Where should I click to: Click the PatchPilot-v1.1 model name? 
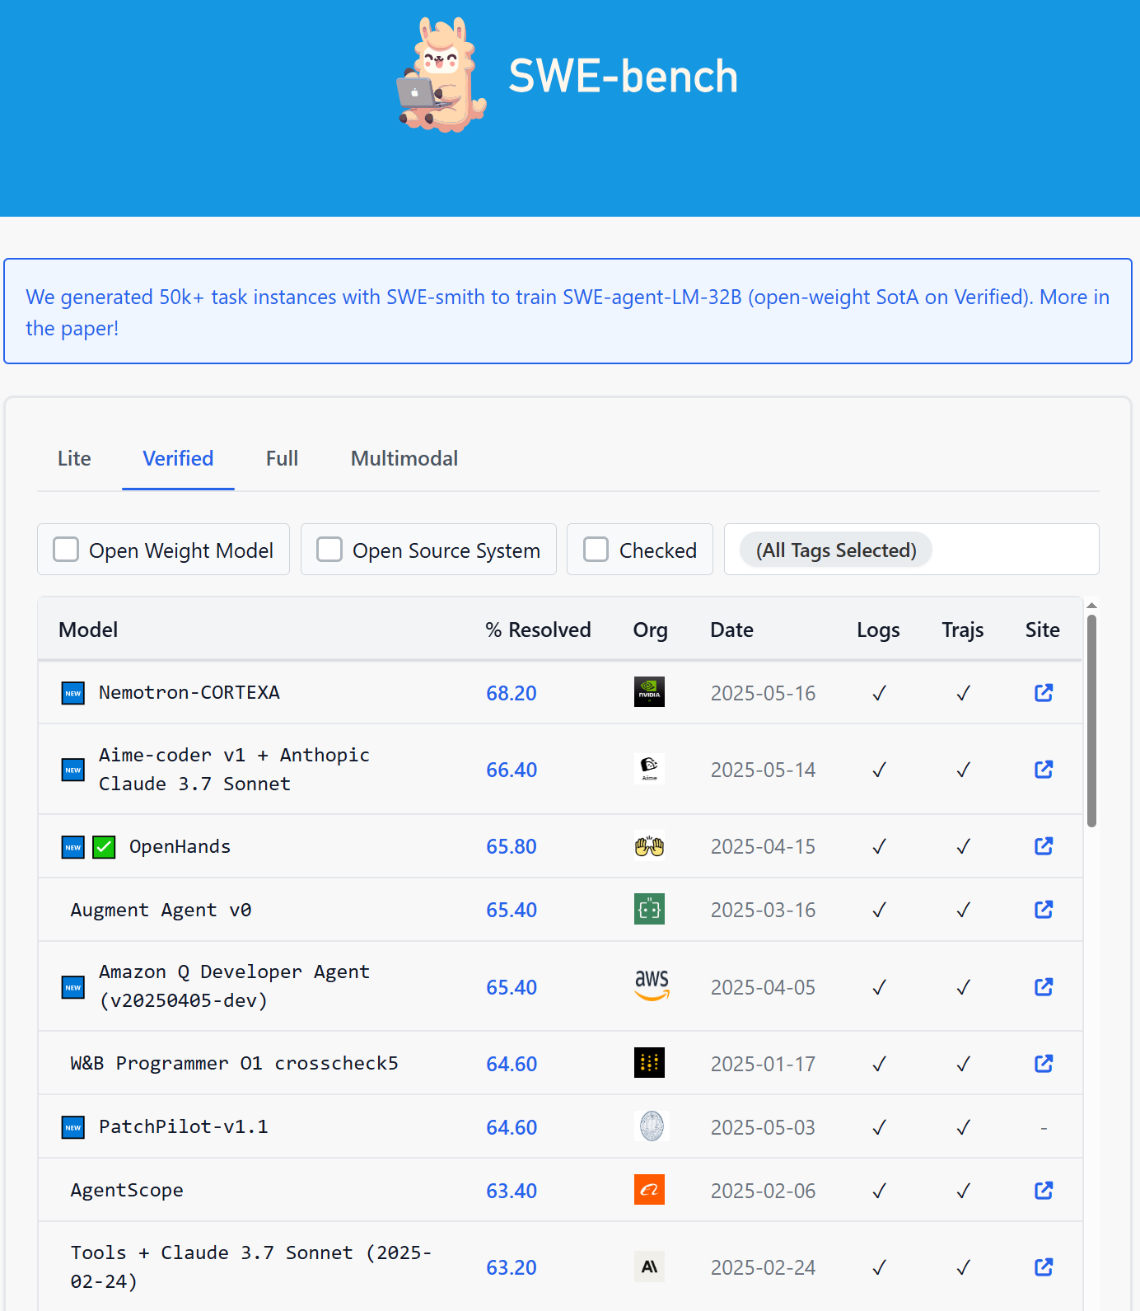[x=184, y=1126]
